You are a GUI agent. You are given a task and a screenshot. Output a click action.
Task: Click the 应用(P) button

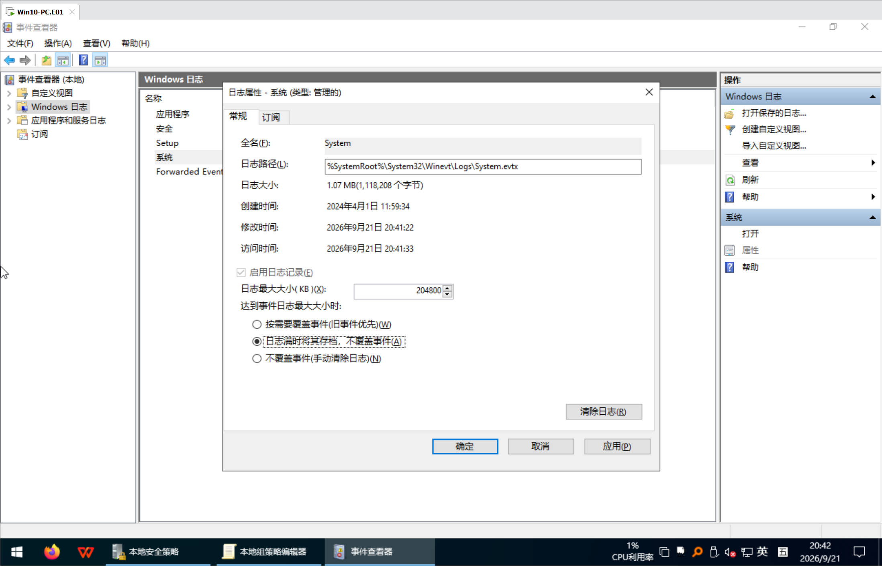click(617, 446)
